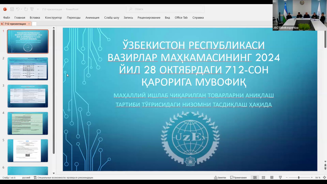
Task: Select slide 3 thumbnail
Action: click(28, 96)
